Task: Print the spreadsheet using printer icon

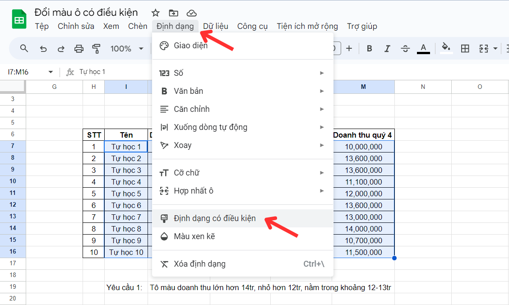Action: tap(79, 49)
